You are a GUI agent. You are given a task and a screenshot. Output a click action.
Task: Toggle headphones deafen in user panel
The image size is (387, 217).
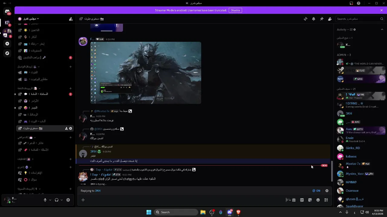[x=57, y=200]
